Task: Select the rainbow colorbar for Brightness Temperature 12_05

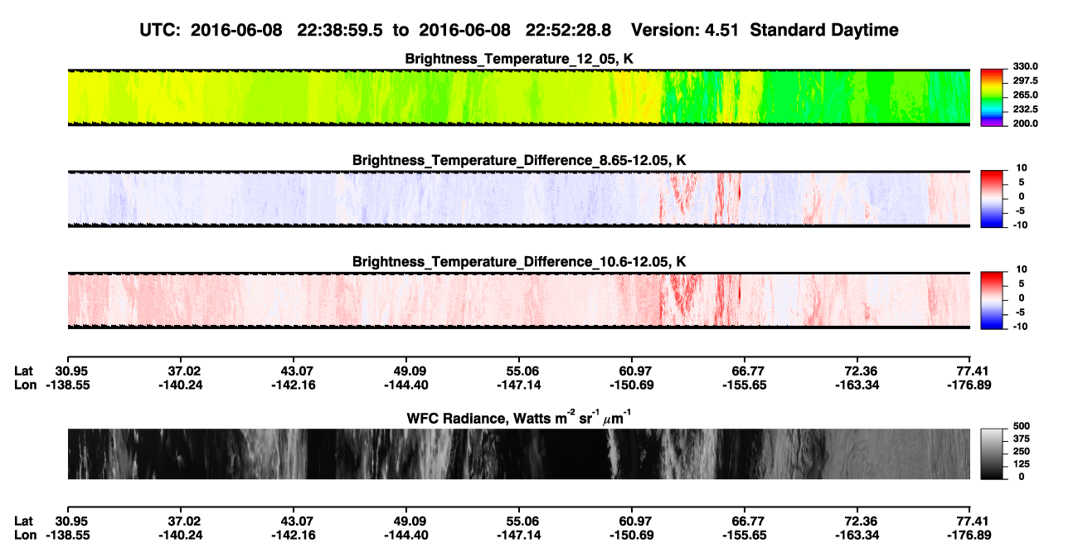Action: click(x=992, y=97)
